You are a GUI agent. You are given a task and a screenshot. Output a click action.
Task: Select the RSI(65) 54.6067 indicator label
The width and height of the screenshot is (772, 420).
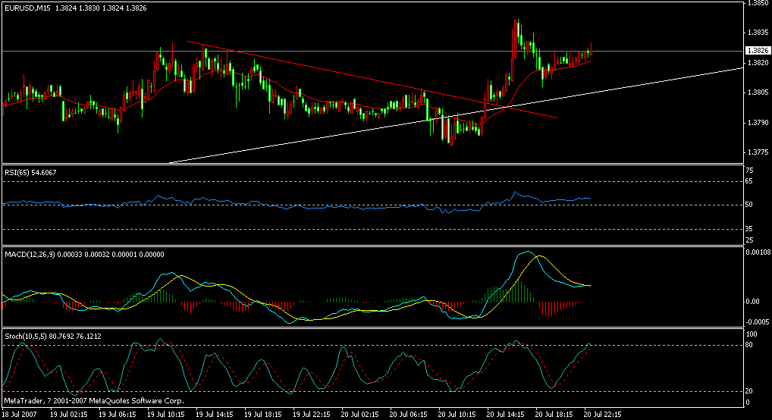pos(30,172)
